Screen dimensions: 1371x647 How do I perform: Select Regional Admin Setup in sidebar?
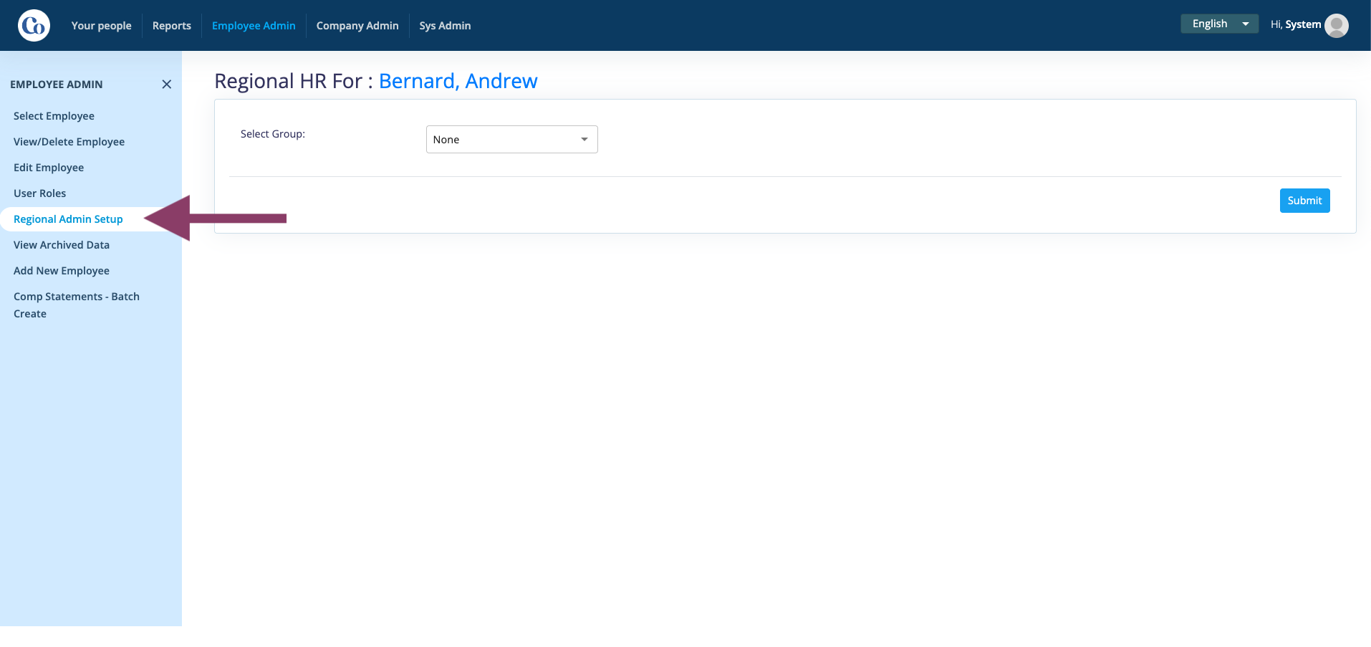click(68, 219)
